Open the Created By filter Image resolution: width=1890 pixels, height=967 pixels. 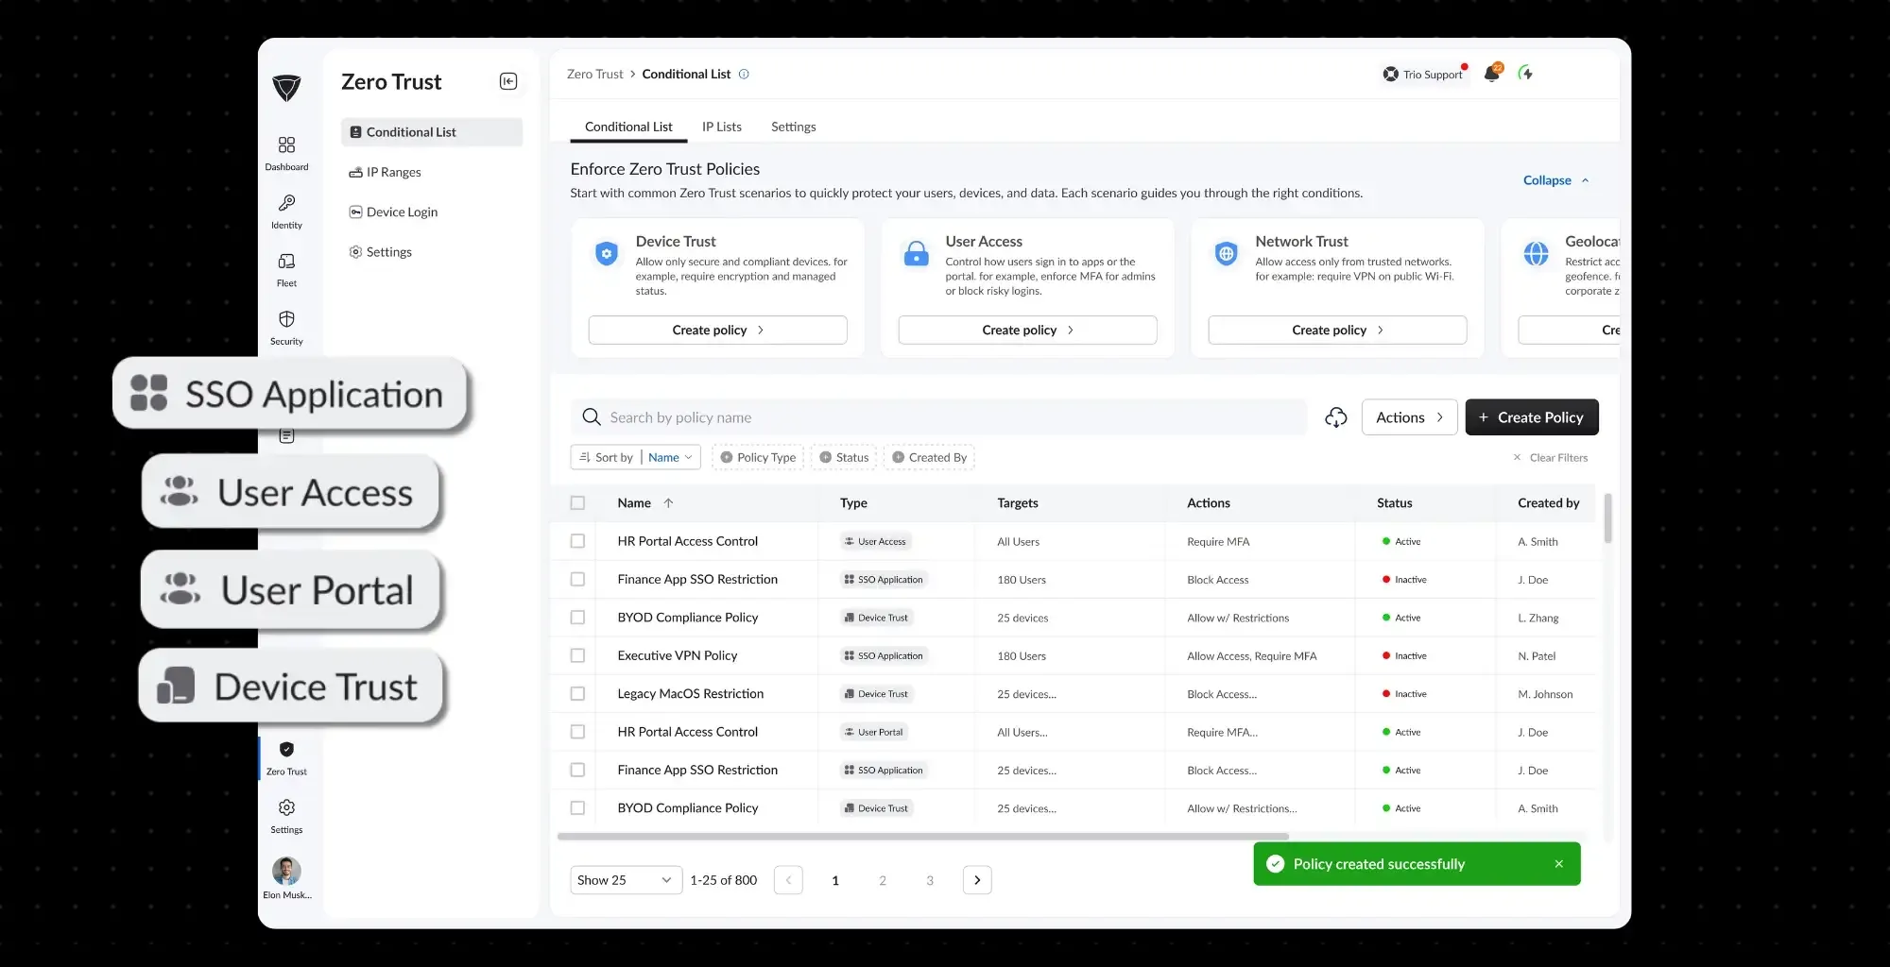point(930,457)
